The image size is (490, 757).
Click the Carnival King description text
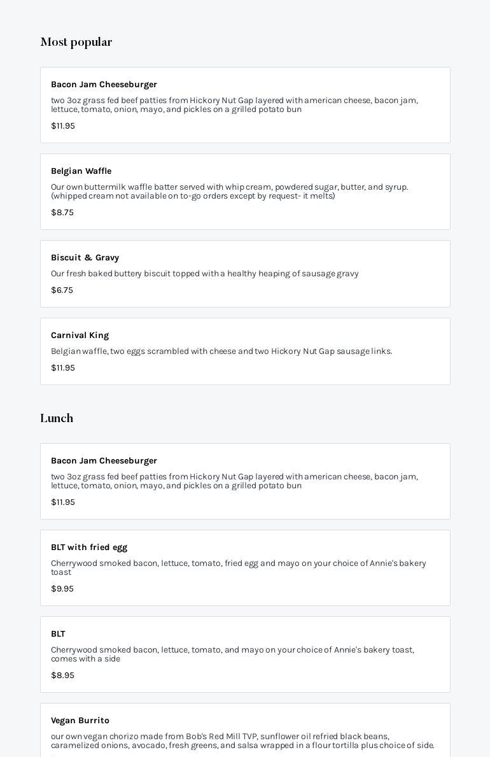221,351
